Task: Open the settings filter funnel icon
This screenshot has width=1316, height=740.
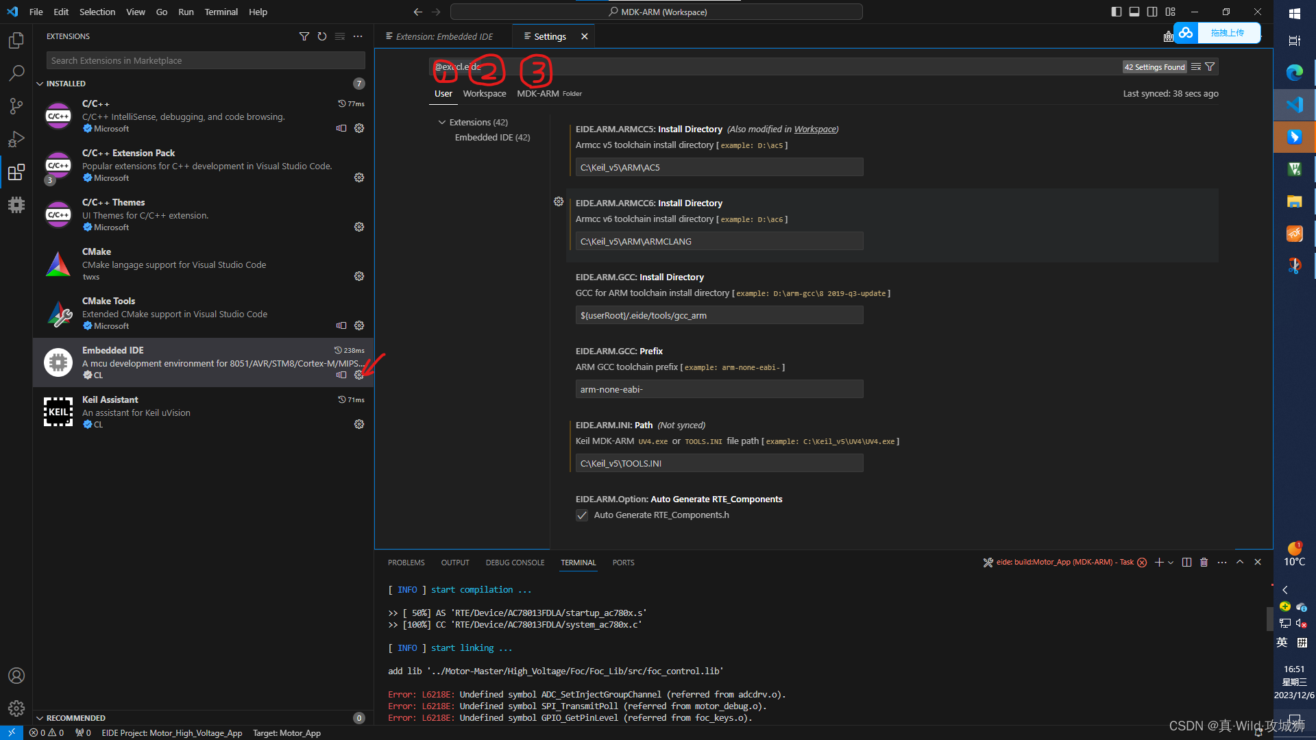Action: (x=1210, y=66)
